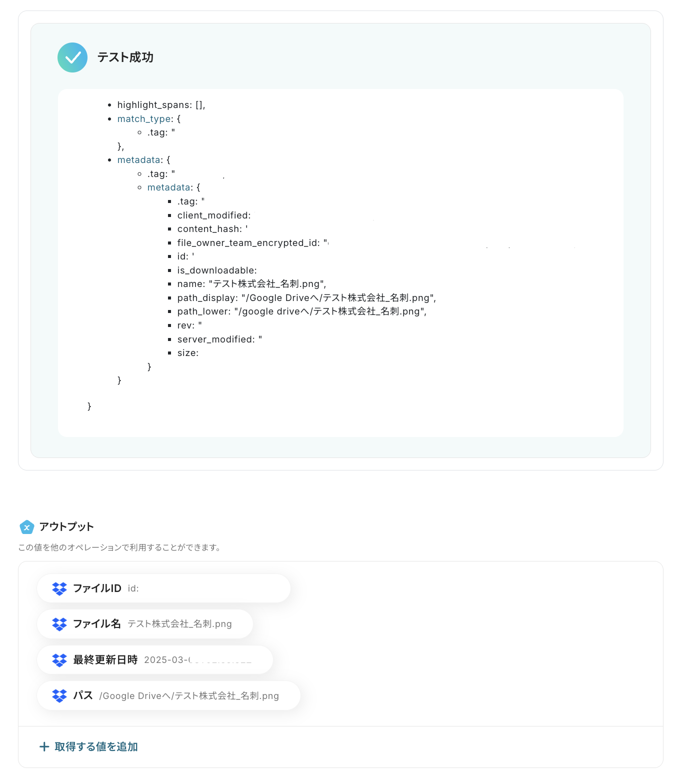This screenshot has height=781, width=675.
Task: Click the plus icon before 取得する値を追加
Action: 44,746
